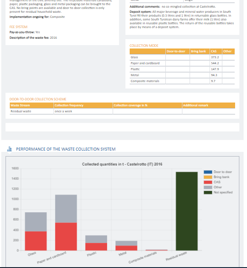
Task: Click the bar chart icon beside Performance heading
Action: (9, 149)
